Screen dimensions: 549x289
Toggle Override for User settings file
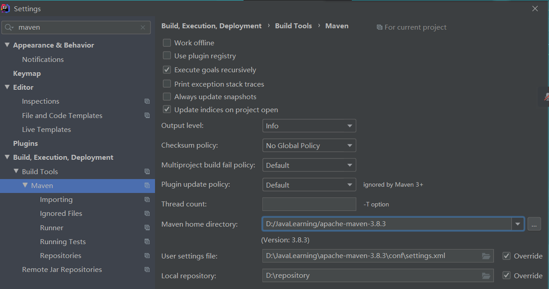tap(506, 256)
